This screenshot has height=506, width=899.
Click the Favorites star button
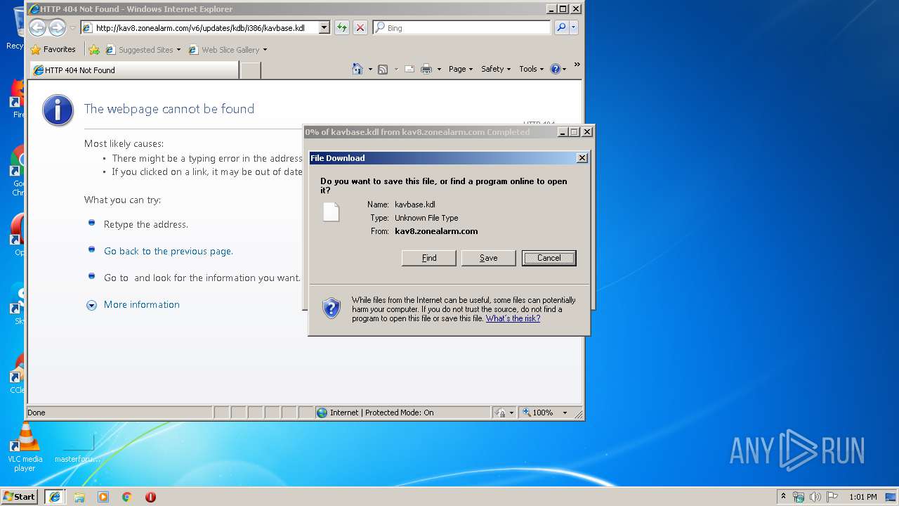pyautogui.click(x=53, y=49)
